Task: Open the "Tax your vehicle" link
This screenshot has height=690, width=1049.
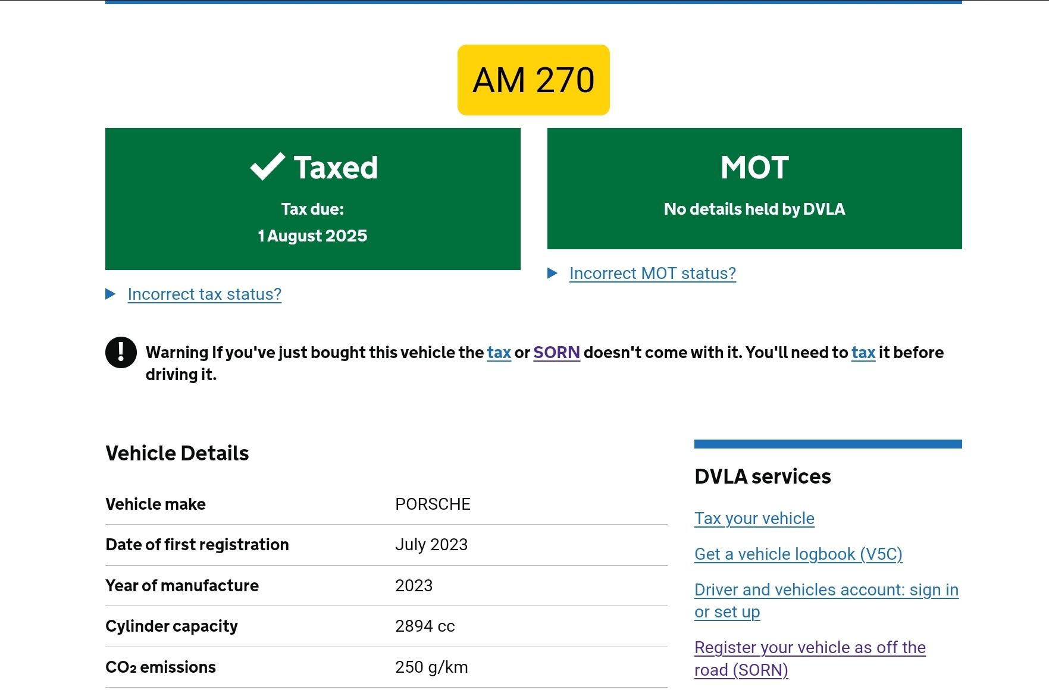Action: coord(754,519)
